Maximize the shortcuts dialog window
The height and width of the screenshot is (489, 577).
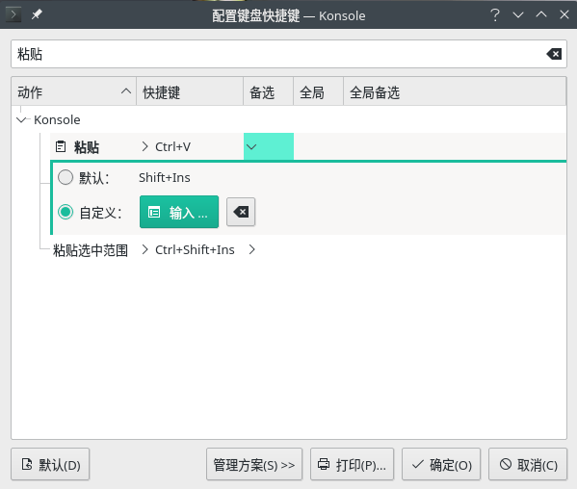tap(541, 14)
